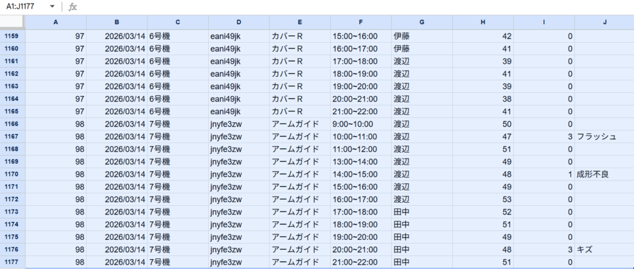Click the fx function icon

pos(72,7)
